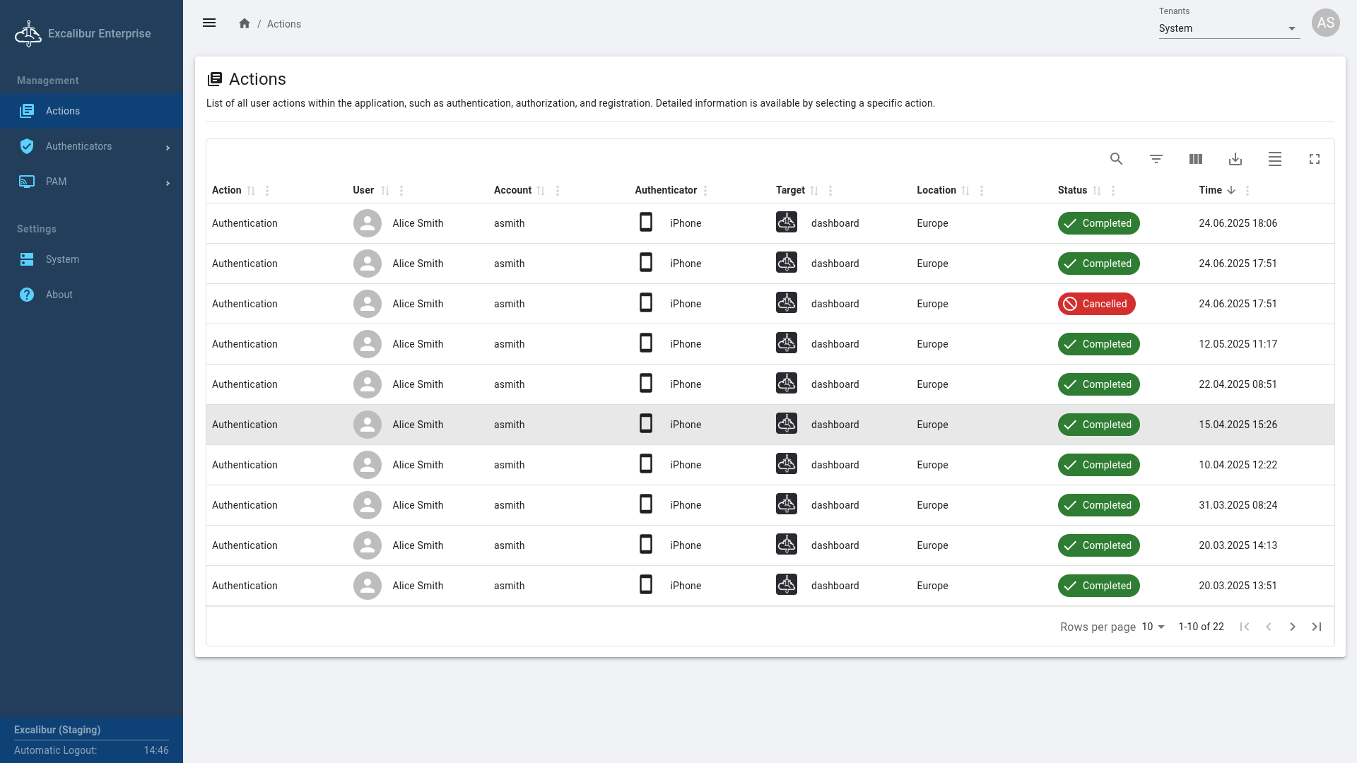1357x763 pixels.
Task: Toggle table row density icon
Action: pyautogui.click(x=1274, y=159)
